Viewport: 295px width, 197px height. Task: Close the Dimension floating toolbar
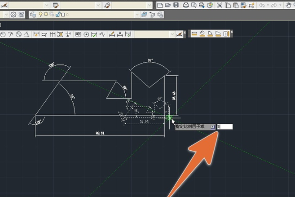pyautogui.click(x=185, y=32)
